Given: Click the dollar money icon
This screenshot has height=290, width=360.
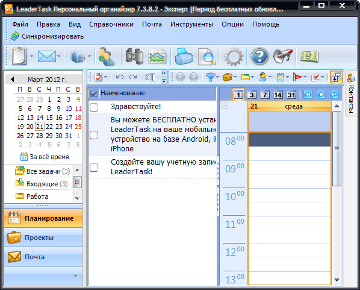Looking at the screenshot, I should pos(309,56).
